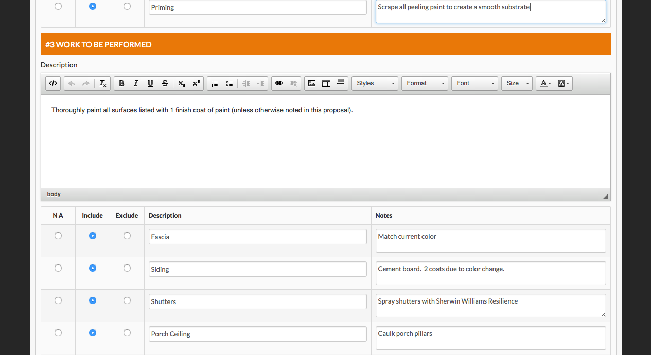Click the 'Scrape all peeling paint' notes box
651x355 pixels.
coord(491,11)
